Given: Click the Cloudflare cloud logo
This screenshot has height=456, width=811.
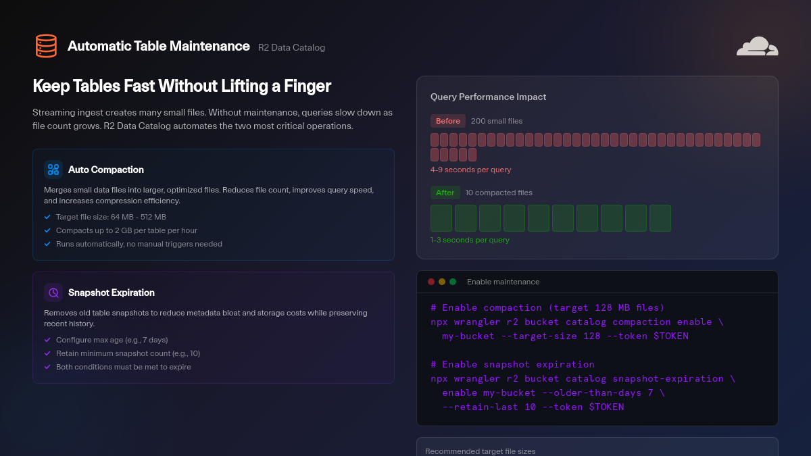Looking at the screenshot, I should pyautogui.click(x=757, y=46).
